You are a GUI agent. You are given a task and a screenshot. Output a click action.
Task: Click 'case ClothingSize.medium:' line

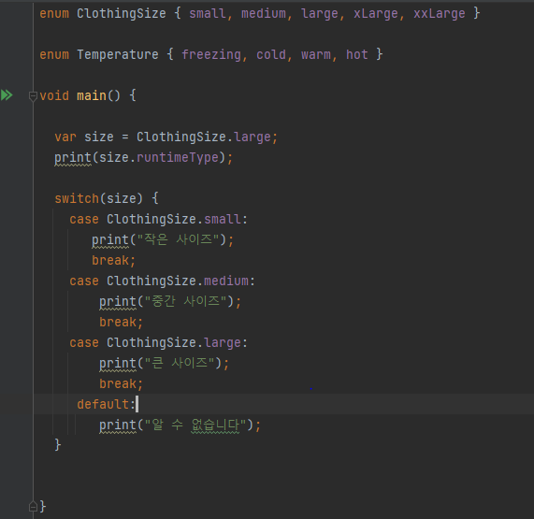coord(162,281)
